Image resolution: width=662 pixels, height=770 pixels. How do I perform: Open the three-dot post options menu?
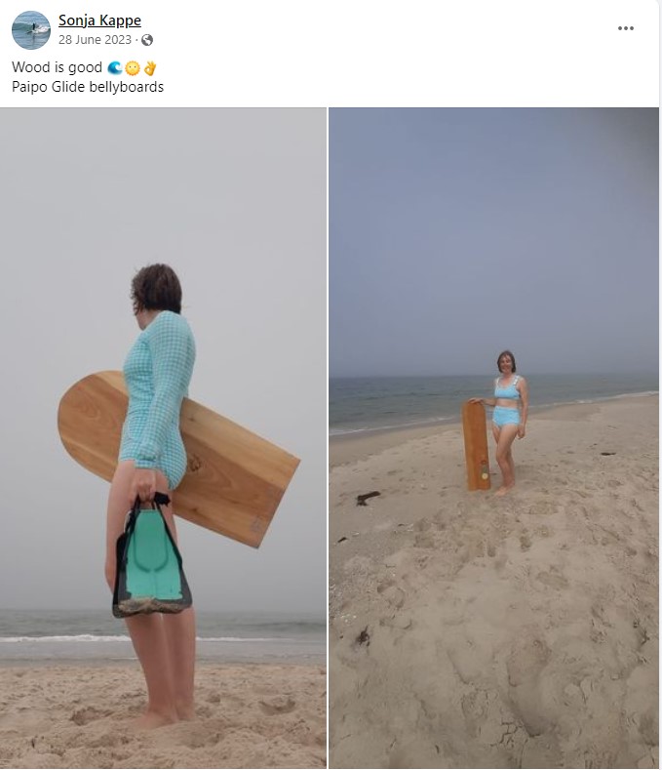point(625,28)
